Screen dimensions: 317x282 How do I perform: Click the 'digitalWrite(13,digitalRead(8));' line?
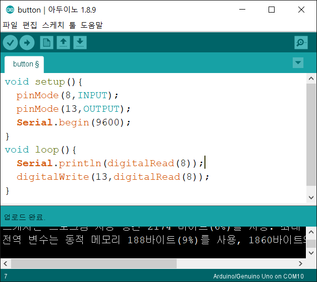113,177
